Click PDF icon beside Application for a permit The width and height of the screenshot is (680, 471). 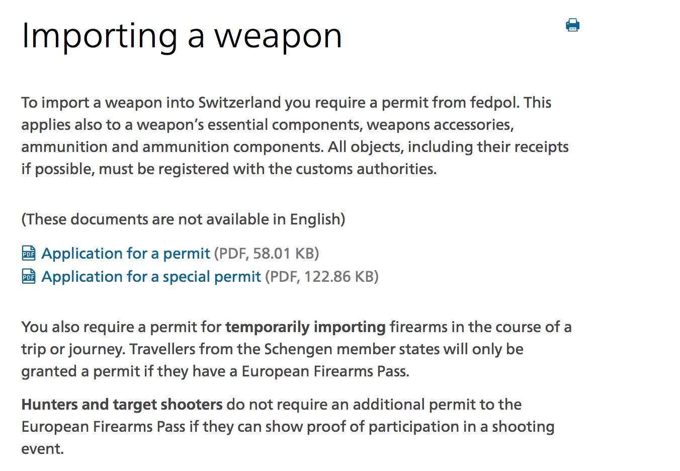coord(29,253)
